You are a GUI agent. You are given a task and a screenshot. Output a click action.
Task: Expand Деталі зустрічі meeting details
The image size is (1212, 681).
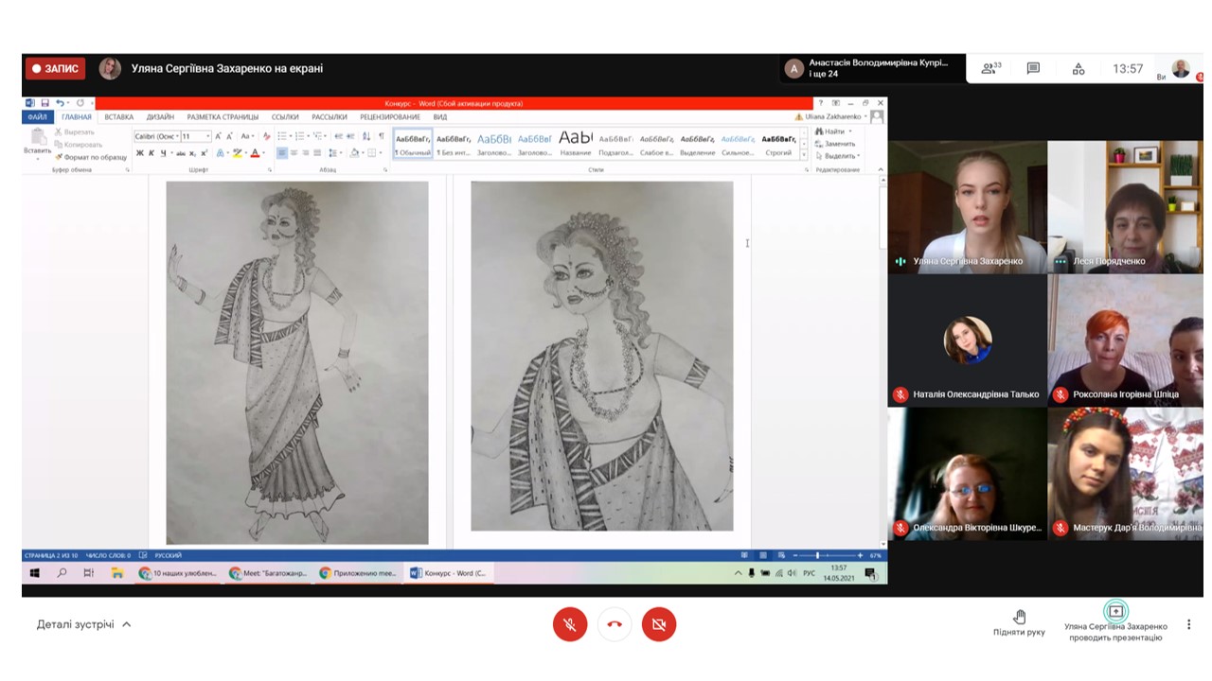coord(83,624)
